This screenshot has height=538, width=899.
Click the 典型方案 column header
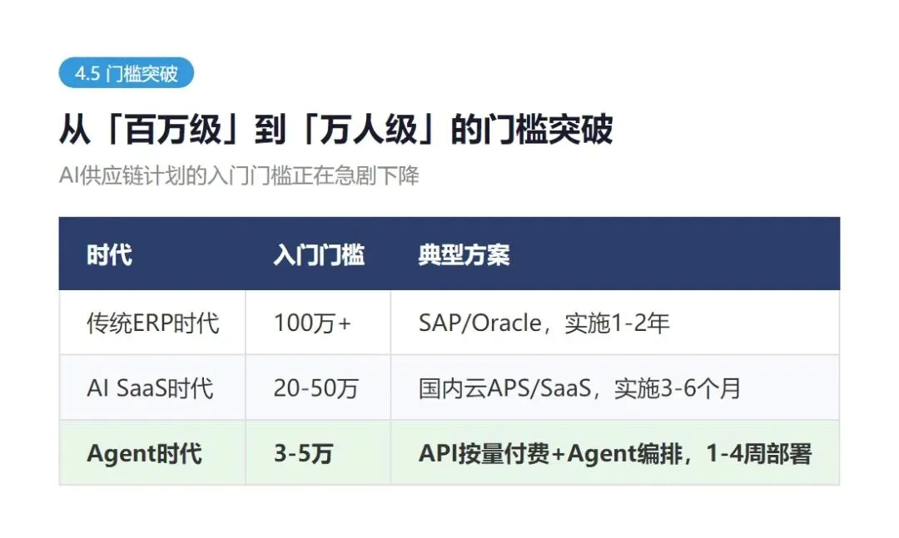point(464,254)
